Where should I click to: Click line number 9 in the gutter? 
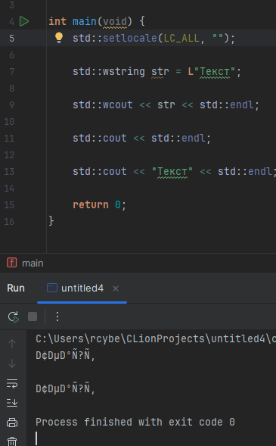click(11, 105)
